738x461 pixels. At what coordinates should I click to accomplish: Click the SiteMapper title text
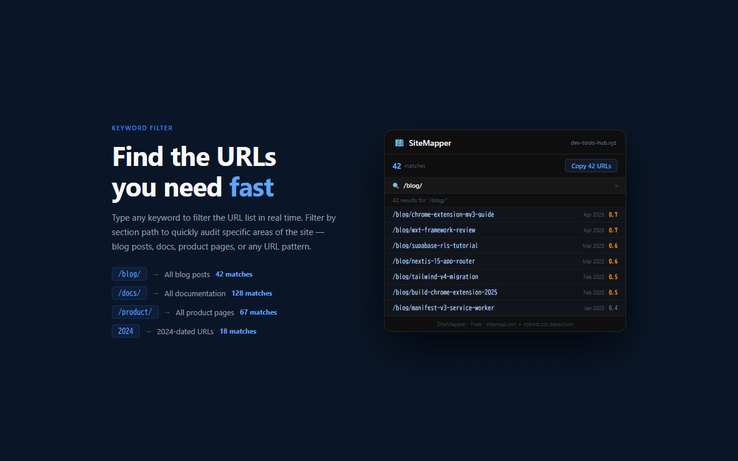tap(430, 143)
